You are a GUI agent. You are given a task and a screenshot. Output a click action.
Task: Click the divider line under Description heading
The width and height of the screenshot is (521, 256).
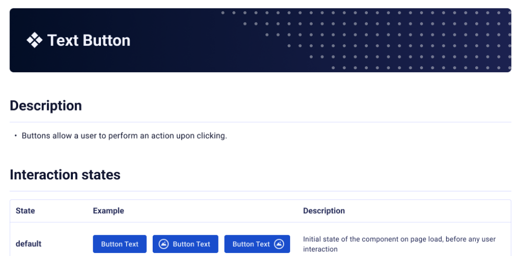click(260, 122)
